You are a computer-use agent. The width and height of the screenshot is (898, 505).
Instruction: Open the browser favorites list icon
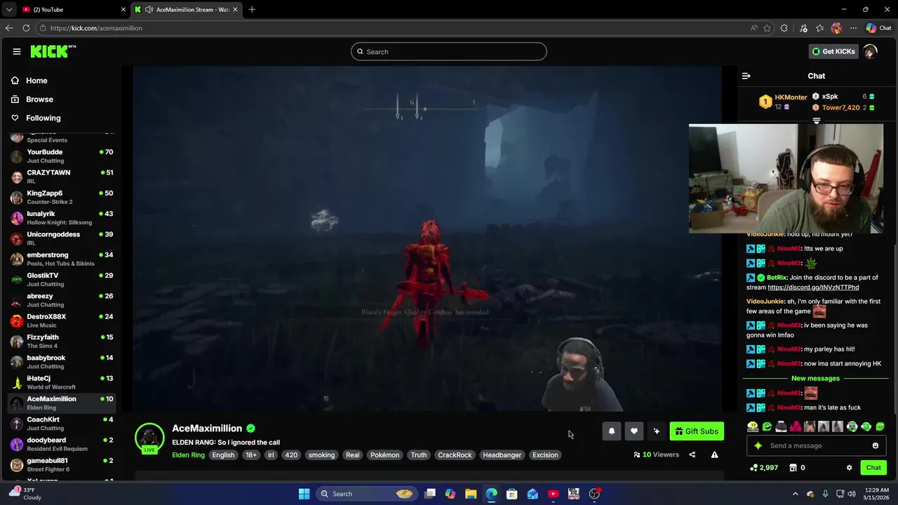(819, 28)
